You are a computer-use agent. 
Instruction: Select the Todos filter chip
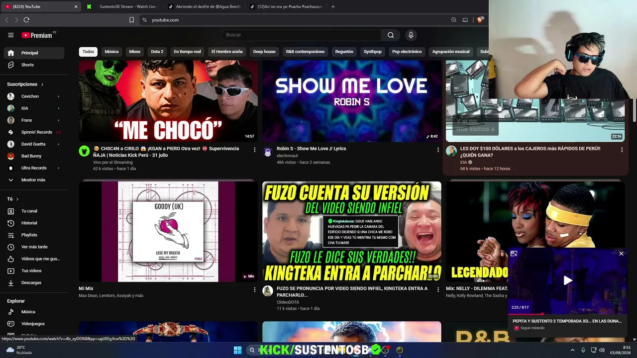coord(88,52)
